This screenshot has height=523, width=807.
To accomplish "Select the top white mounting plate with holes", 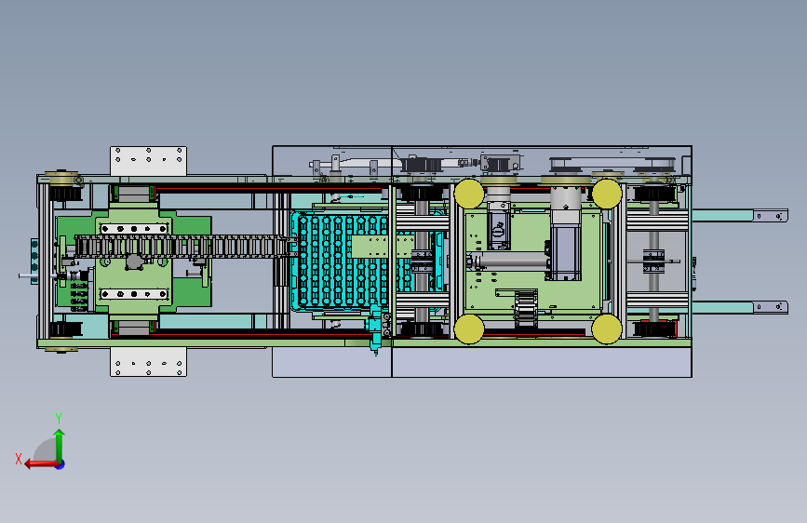I will coord(148,161).
